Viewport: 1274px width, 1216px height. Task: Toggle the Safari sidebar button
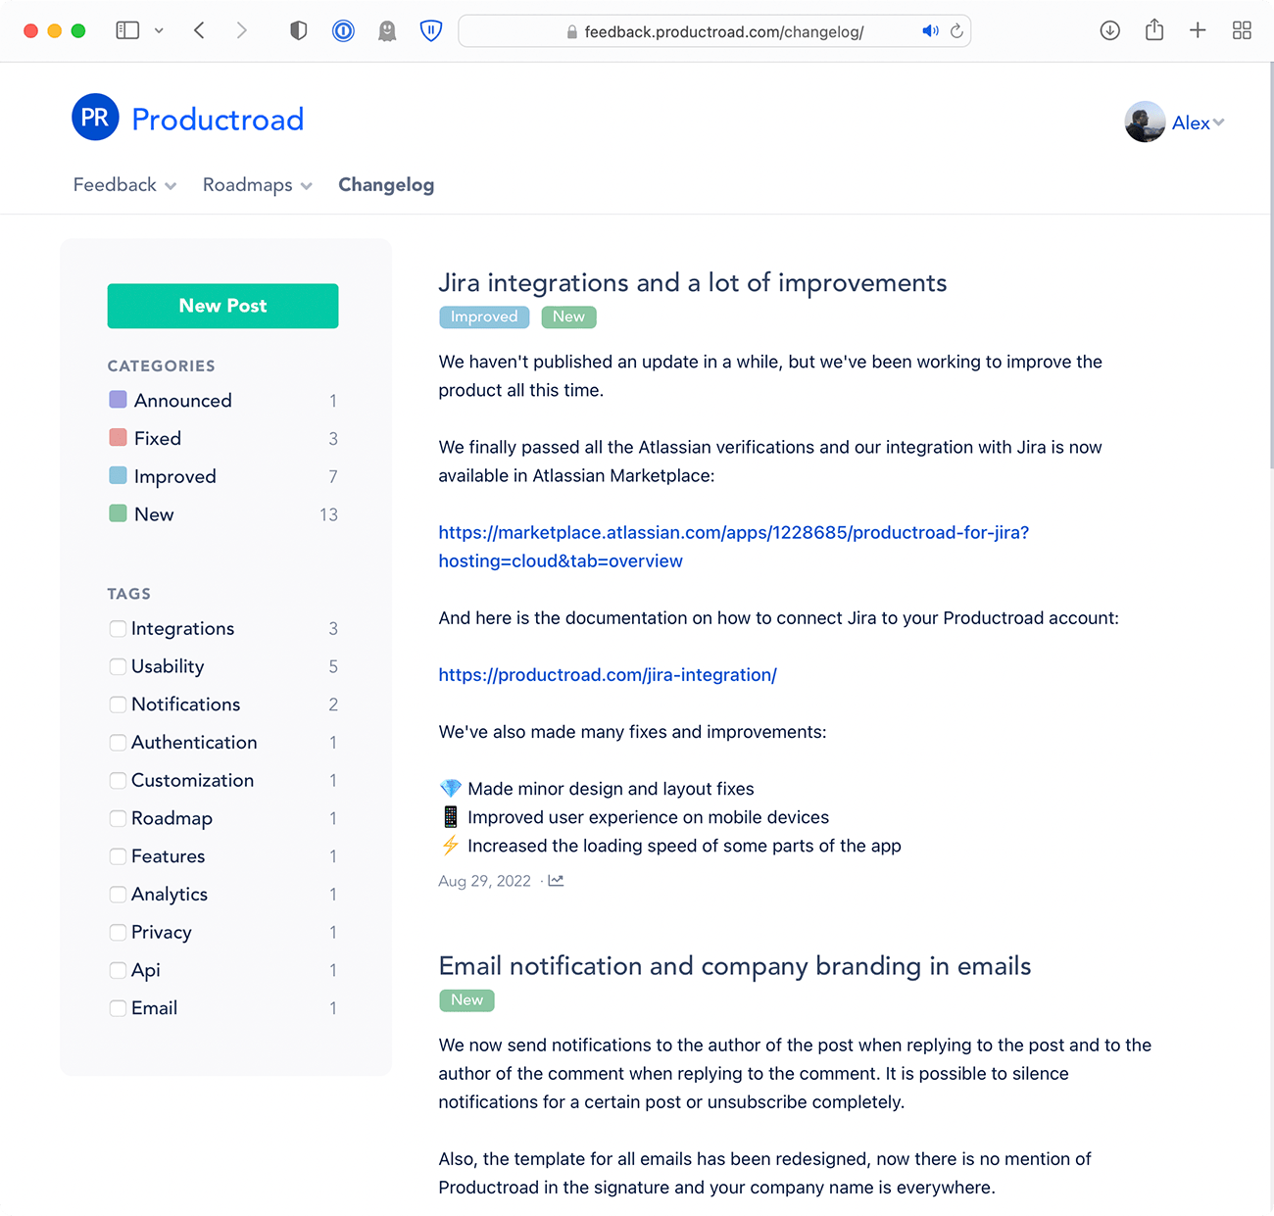[x=127, y=30]
